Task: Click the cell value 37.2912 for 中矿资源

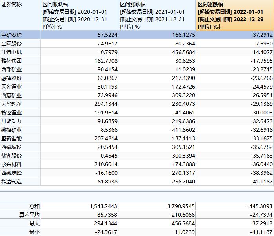Action: [263, 35]
